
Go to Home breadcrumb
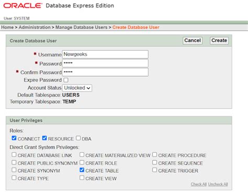[x=7, y=27]
